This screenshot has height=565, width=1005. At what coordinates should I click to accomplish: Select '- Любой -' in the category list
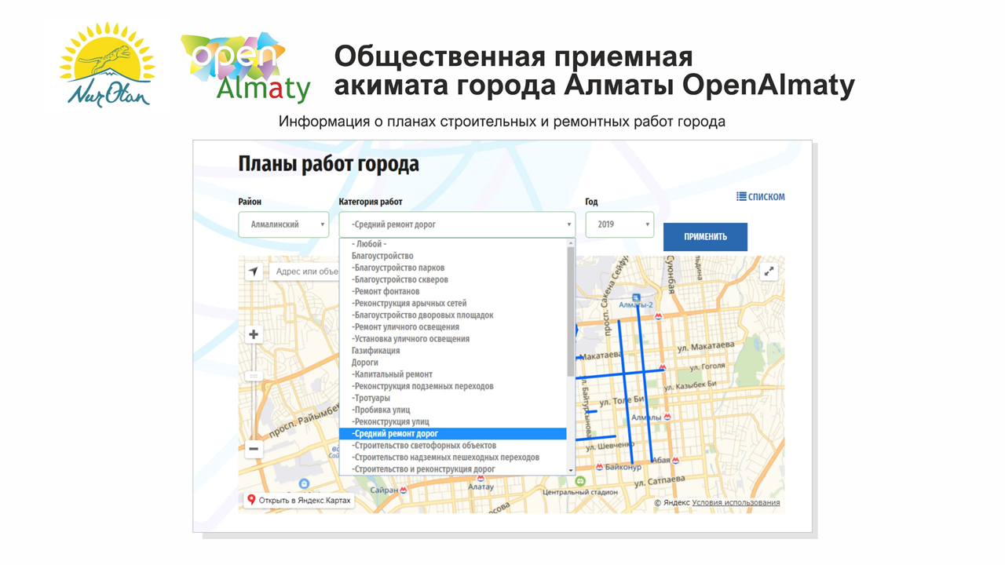(x=452, y=244)
